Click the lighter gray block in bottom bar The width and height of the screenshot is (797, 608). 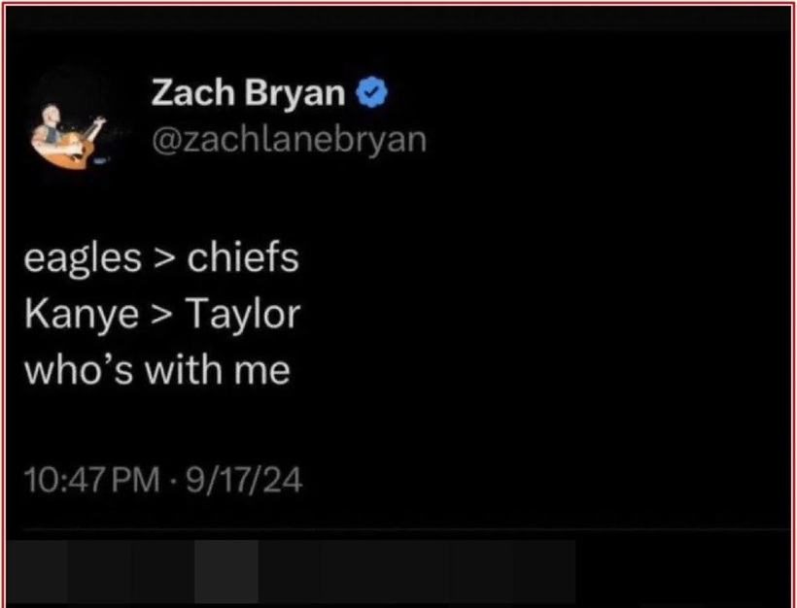[225, 572]
